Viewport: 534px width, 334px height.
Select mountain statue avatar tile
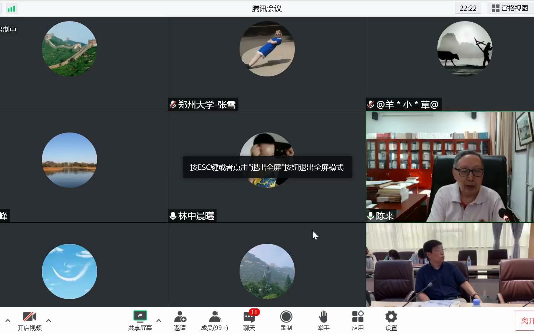[267, 271]
